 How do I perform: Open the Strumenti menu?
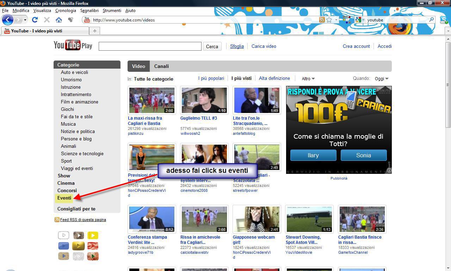(x=112, y=11)
